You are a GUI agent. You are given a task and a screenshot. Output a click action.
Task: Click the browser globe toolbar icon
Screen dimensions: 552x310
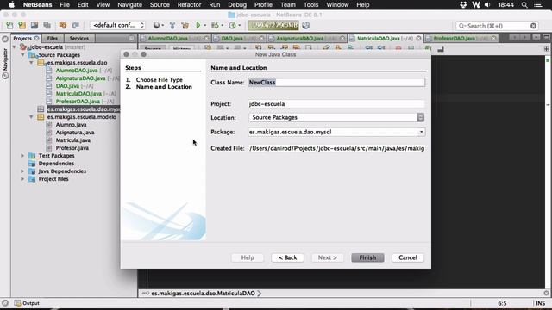coord(156,25)
